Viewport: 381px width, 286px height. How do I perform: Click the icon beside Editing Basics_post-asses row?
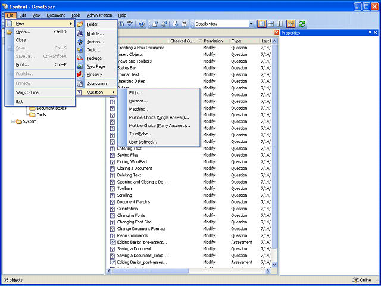113,262
